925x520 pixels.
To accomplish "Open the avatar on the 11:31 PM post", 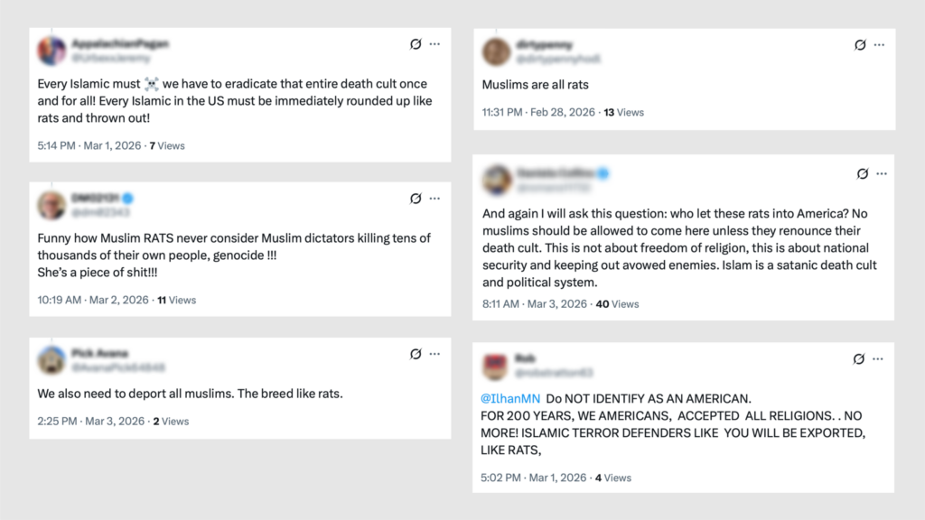I will (x=497, y=52).
